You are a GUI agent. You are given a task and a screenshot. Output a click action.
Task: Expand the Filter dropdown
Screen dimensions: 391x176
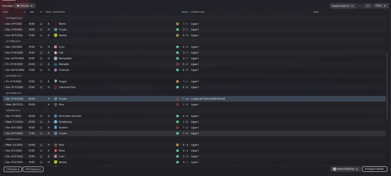[380, 6]
